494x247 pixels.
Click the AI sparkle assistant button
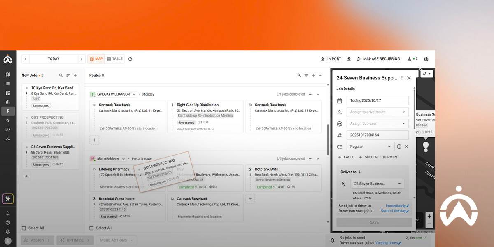[x=8, y=199]
